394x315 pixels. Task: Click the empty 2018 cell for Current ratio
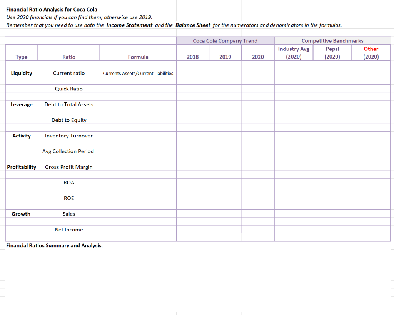tap(193, 73)
